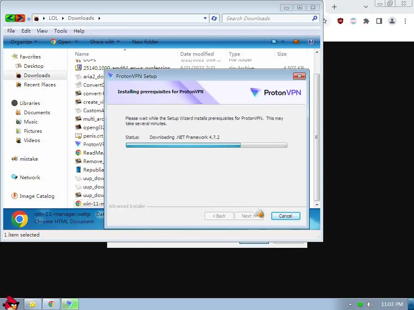This screenshot has height=310, width=414.
Task: Click the blue help question mark icon
Action: pos(311,42)
